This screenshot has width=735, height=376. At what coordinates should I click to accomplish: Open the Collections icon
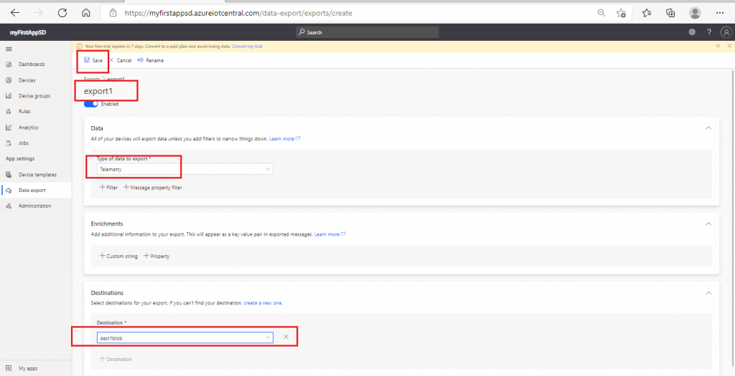coord(671,13)
